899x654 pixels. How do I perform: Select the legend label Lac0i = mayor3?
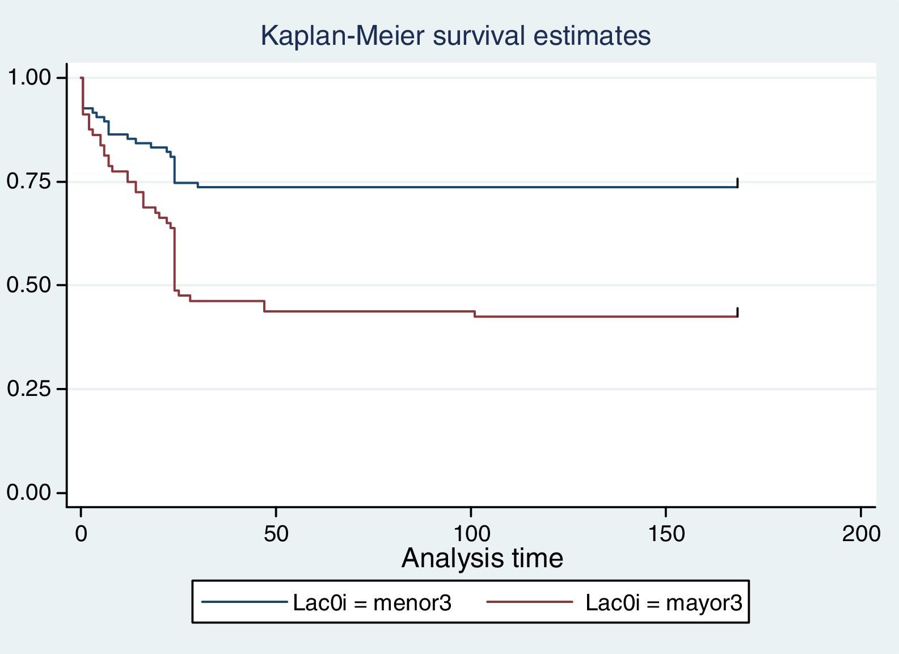[663, 602]
